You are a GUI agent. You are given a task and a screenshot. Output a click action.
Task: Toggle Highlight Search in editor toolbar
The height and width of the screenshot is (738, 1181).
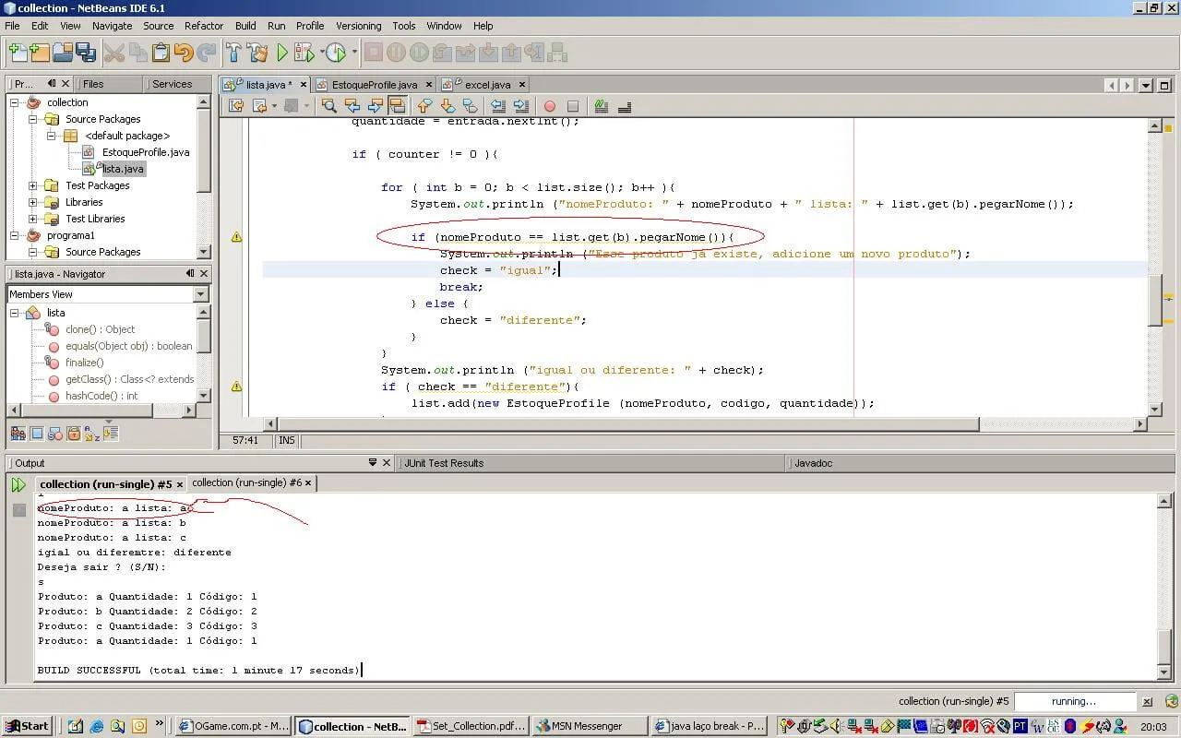397,106
